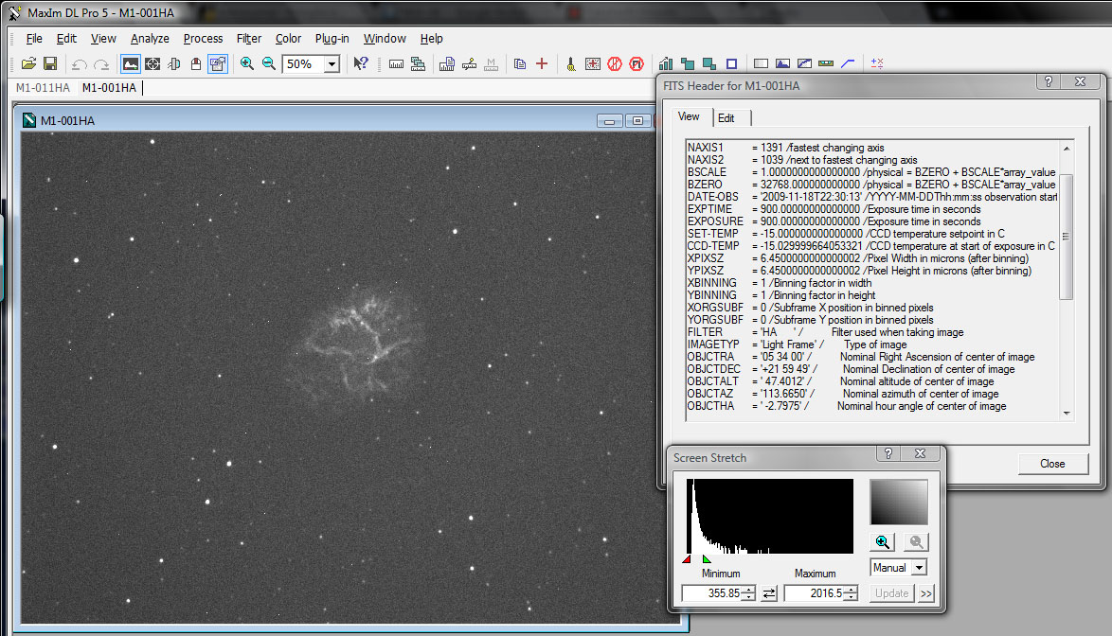The height and width of the screenshot is (636, 1112).
Task: Click the help question mark in FITS Header
Action: [1049, 81]
